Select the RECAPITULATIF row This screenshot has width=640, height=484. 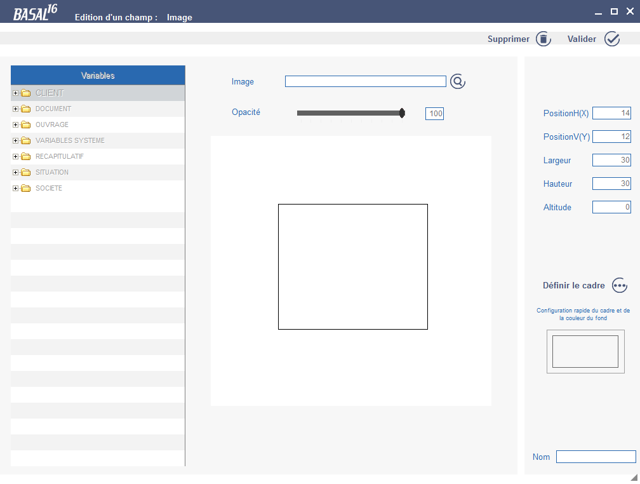[98, 156]
